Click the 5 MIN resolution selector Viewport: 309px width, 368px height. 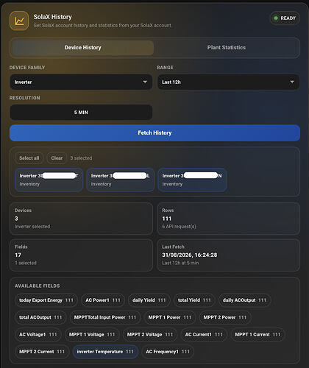[x=81, y=113]
